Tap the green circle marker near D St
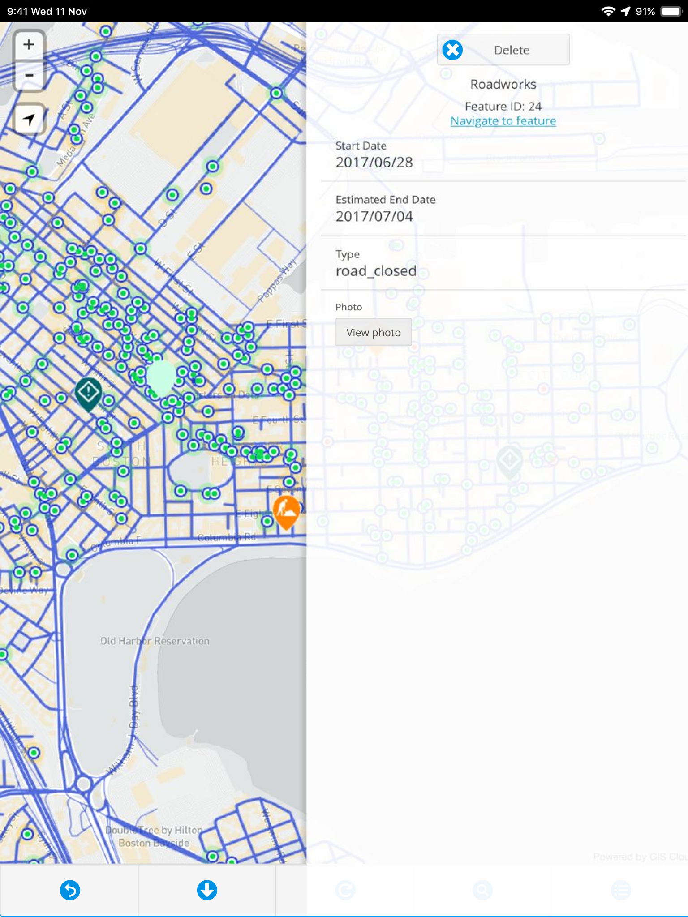Viewport: 688px width, 917px height. (172, 195)
